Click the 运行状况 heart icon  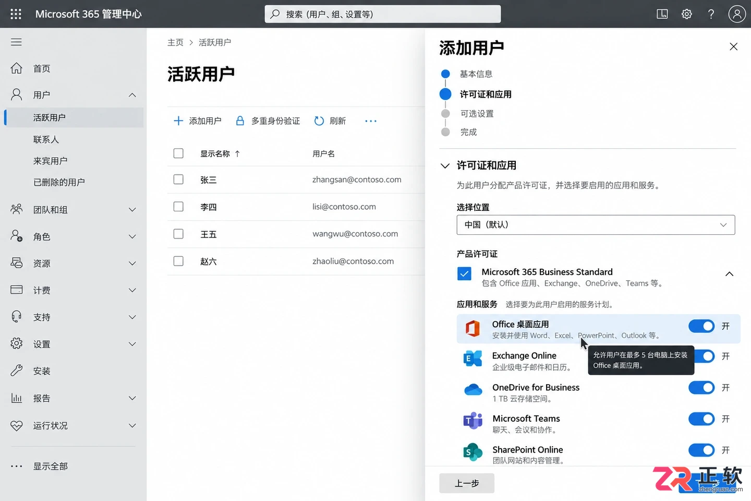[x=17, y=425]
